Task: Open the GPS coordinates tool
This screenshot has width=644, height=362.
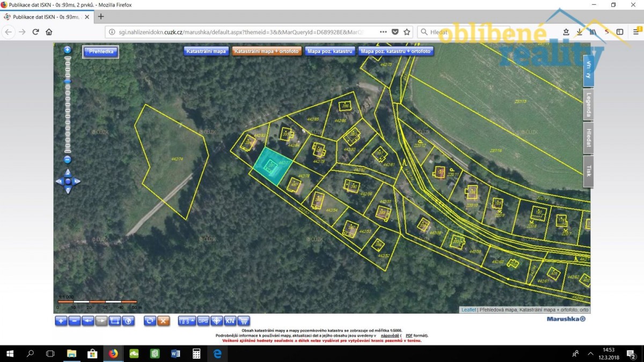Action: pyautogui.click(x=203, y=321)
